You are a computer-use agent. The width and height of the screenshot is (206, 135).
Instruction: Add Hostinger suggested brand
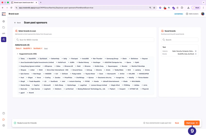96,62
